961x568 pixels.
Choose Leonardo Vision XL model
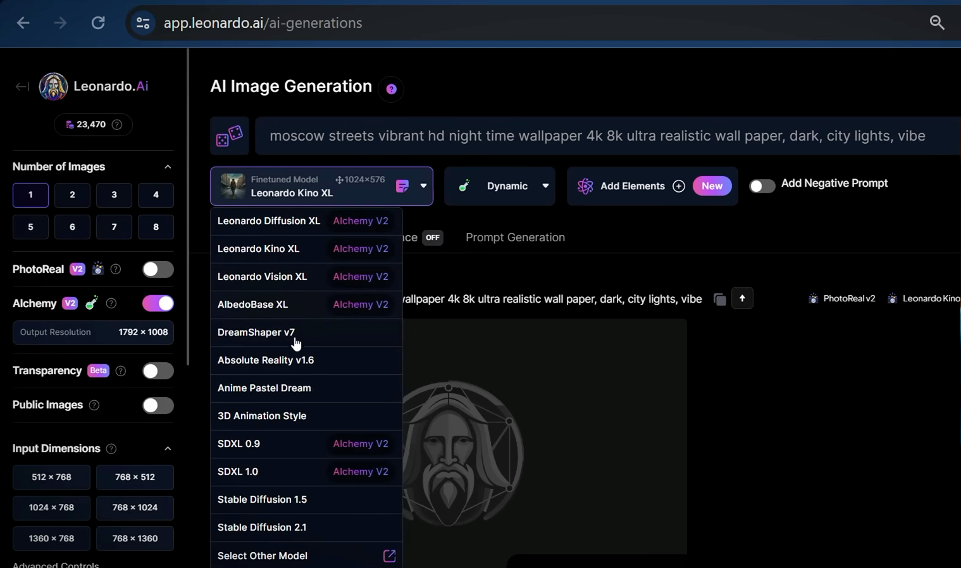tap(306, 277)
